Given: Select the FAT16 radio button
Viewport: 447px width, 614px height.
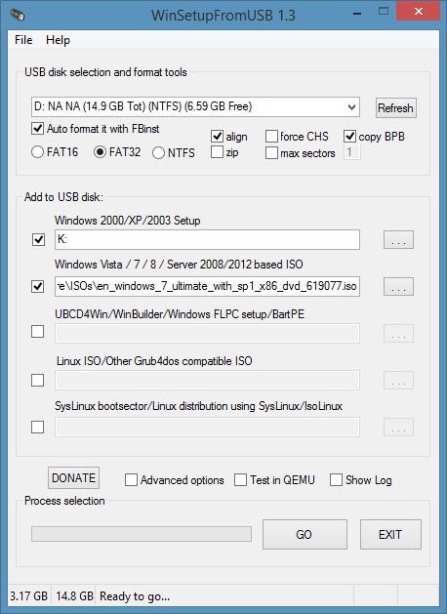Looking at the screenshot, I should pyautogui.click(x=38, y=152).
